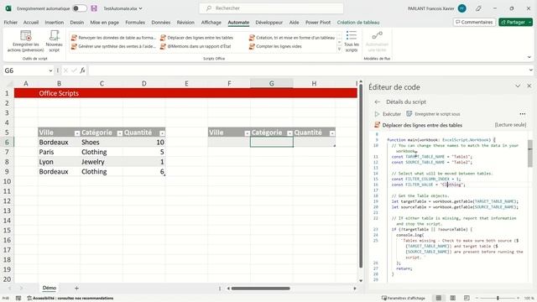This screenshot has height=302, width=537.
Task: Open Paramètres d'affichage in status bar
Action: 403,299
